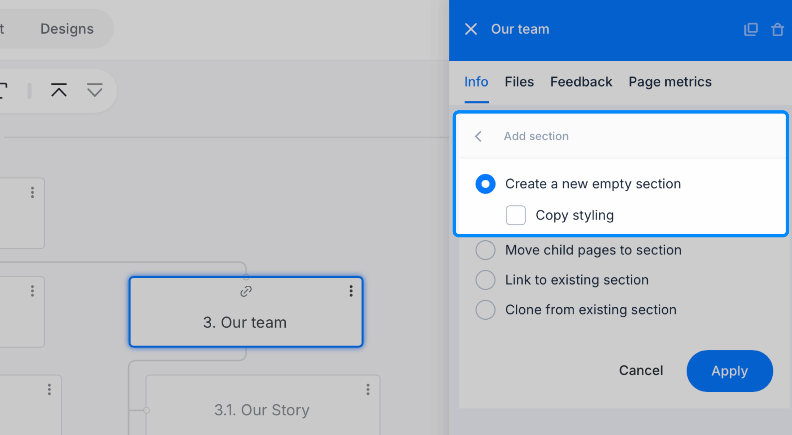The image size is (792, 435).
Task: Cancel adding a section
Action: point(641,370)
